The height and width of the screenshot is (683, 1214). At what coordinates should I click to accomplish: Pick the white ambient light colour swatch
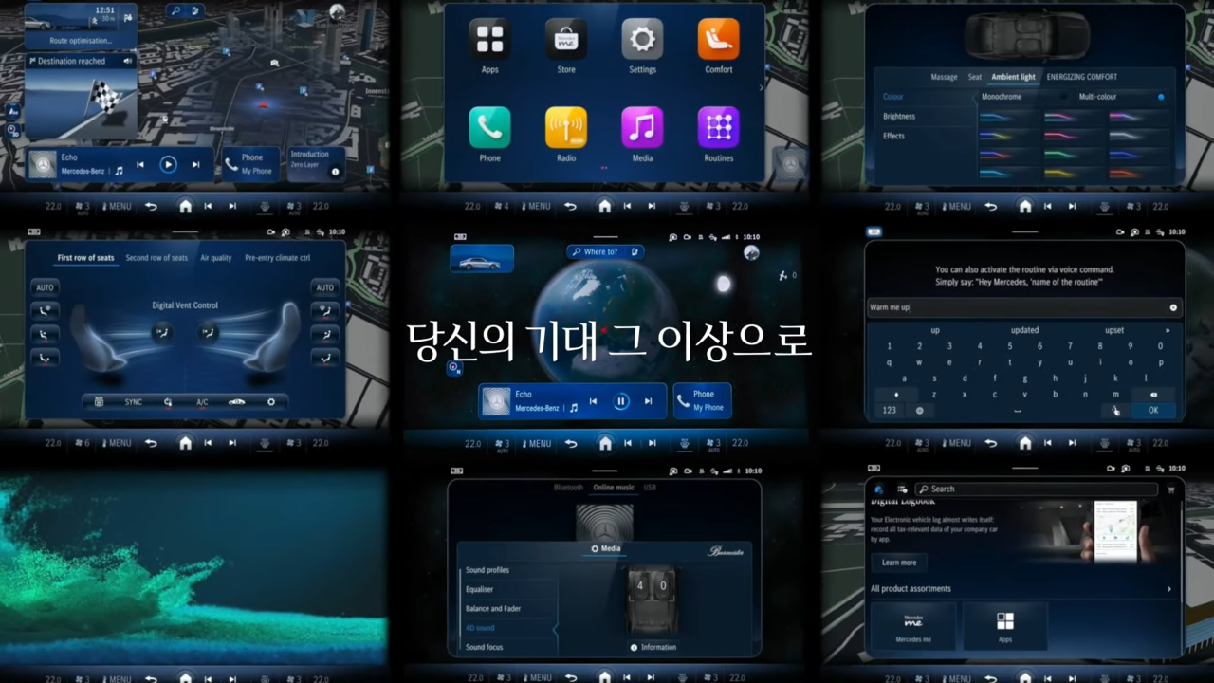tap(1126, 136)
